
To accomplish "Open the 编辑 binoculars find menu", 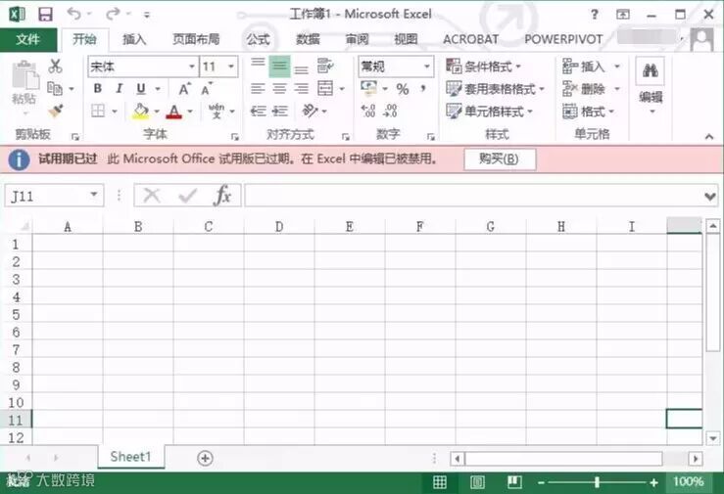I will pyautogui.click(x=651, y=85).
